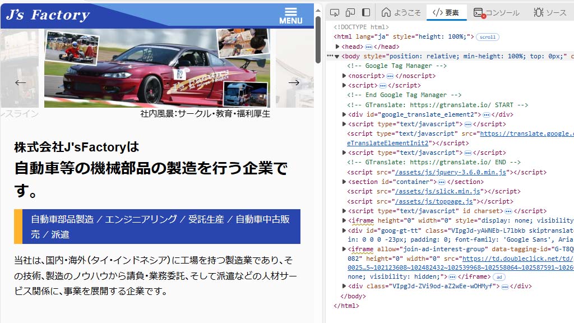Click the Console tab's red error badge

[484, 16]
